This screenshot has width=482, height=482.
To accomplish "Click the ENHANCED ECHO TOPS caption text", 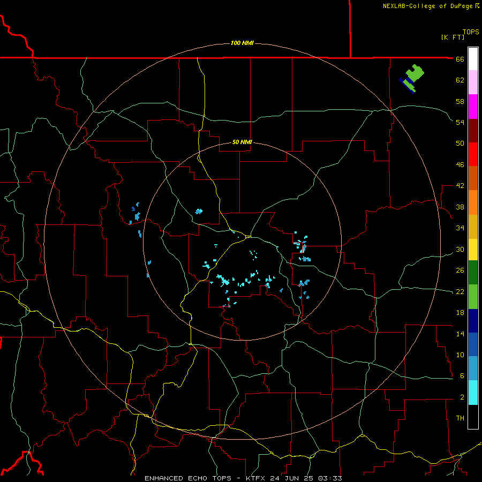I will pos(188,478).
